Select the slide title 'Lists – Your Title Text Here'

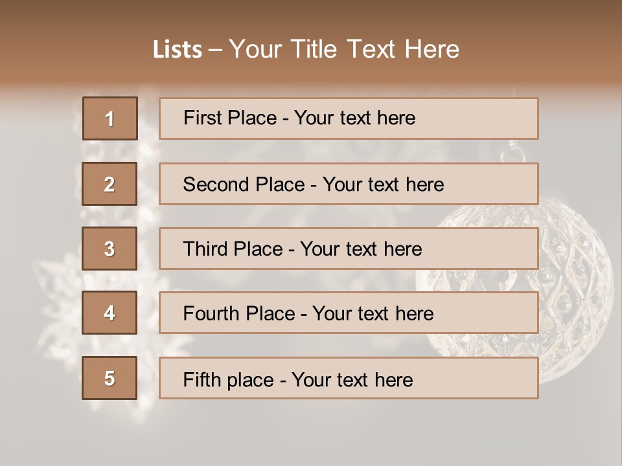pyautogui.click(x=306, y=49)
